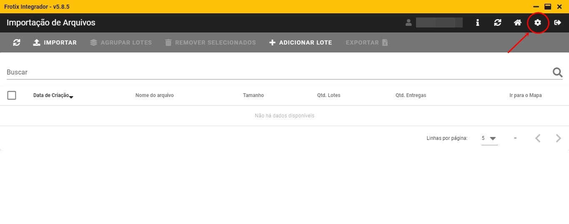569x224 pixels.
Task: Close the Frotix Integrador window
Action: point(559,7)
